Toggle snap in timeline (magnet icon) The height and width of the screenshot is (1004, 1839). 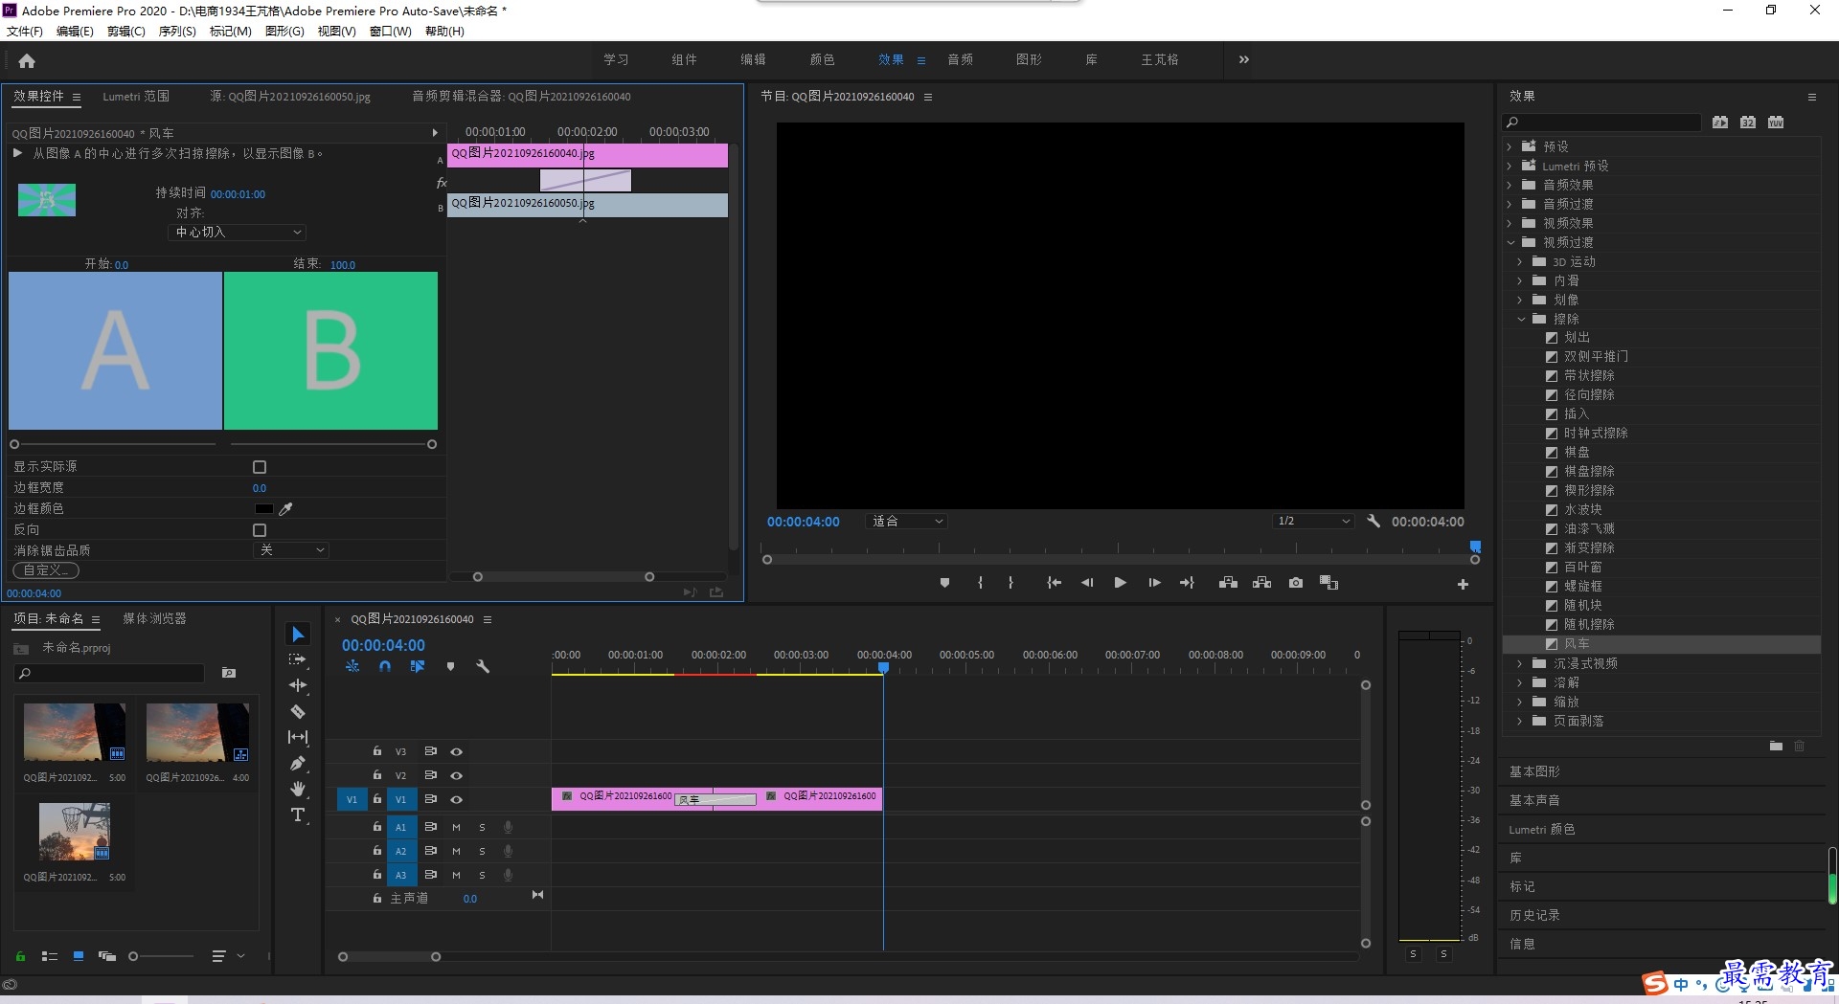tap(385, 666)
